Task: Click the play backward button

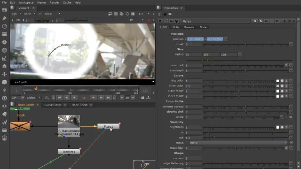Action: pyautogui.click(x=74, y=98)
